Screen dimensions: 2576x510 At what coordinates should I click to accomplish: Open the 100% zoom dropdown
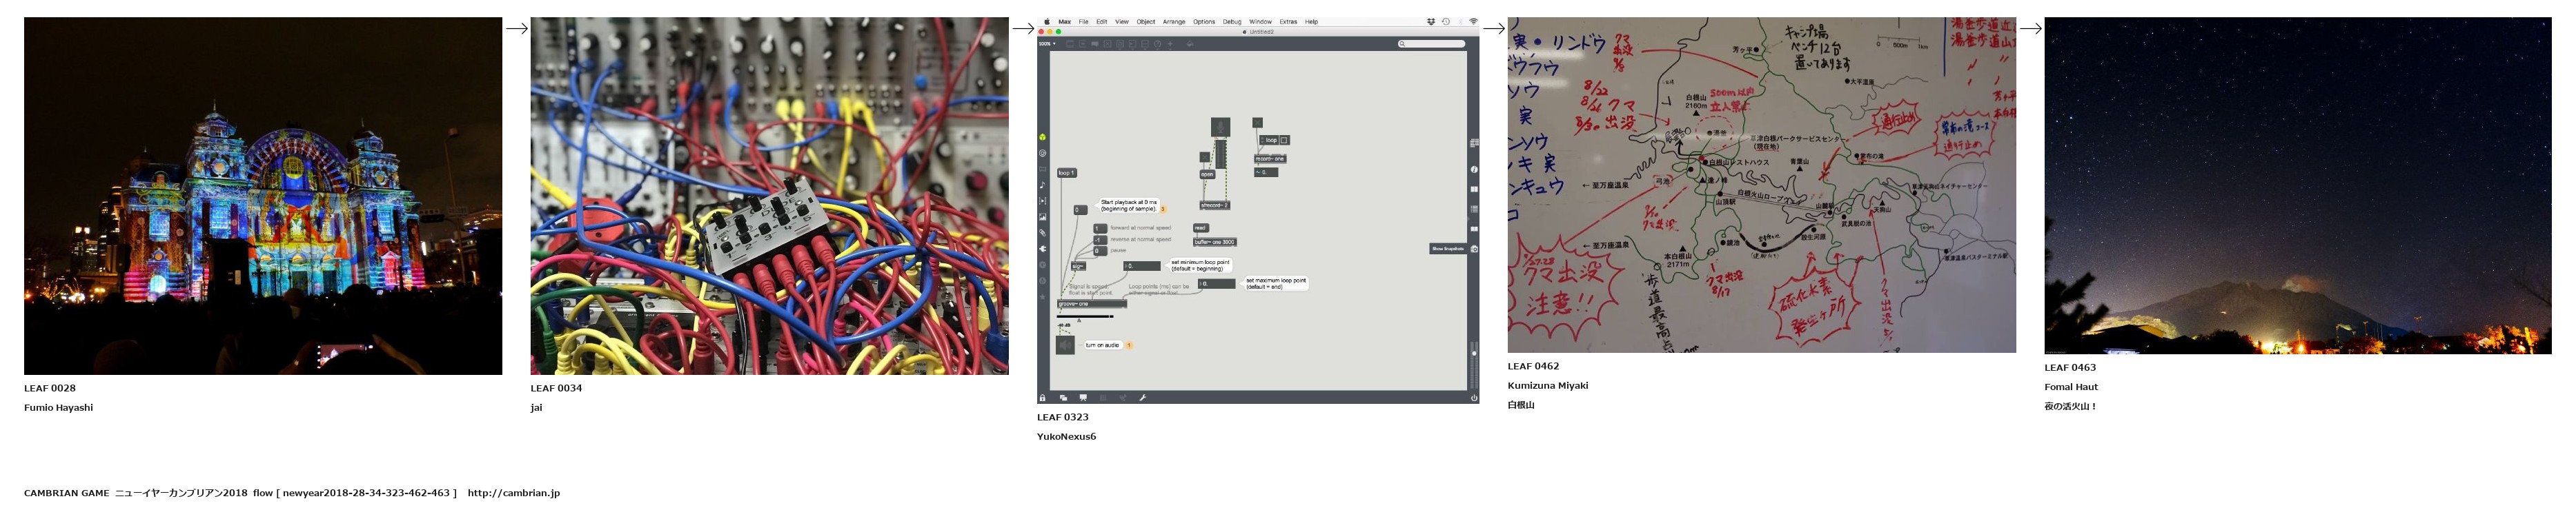click(x=1047, y=44)
